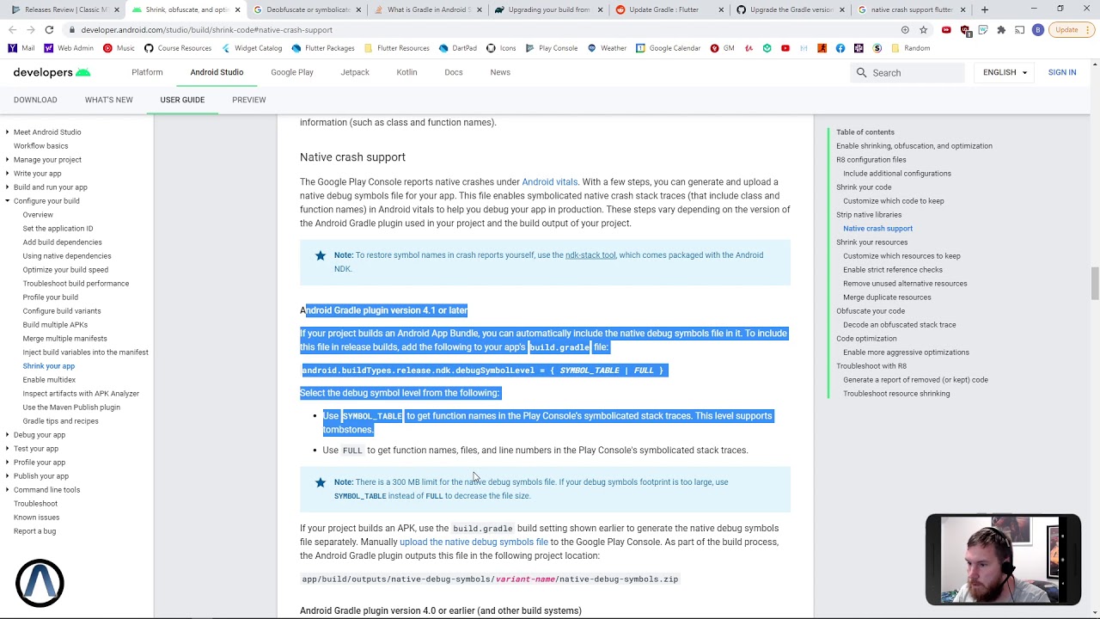Open the Kotlin navigation tab

(406, 72)
